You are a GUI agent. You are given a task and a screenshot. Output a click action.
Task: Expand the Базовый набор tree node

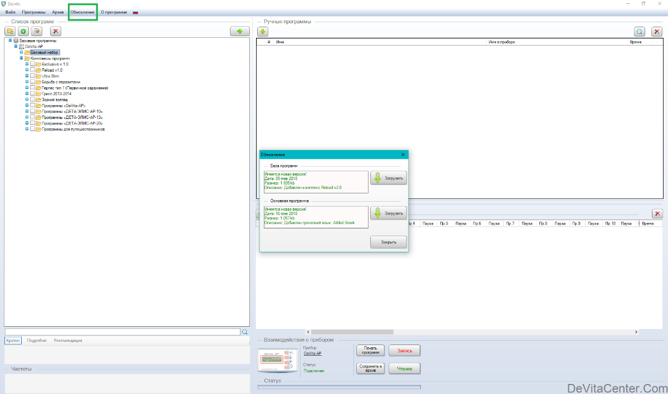click(21, 52)
